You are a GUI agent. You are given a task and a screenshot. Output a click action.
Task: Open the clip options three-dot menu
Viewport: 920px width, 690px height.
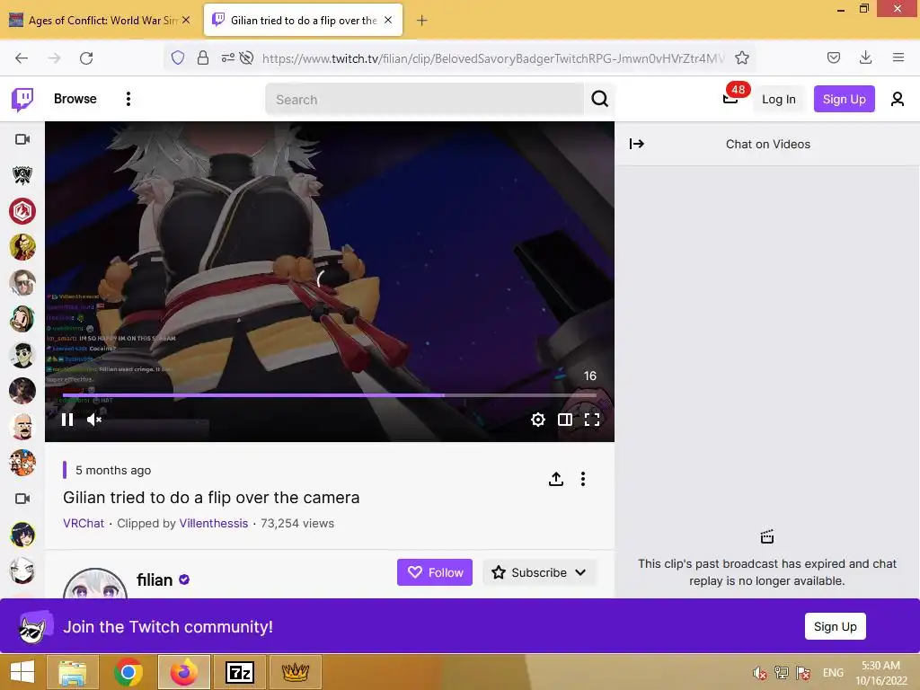(x=582, y=480)
